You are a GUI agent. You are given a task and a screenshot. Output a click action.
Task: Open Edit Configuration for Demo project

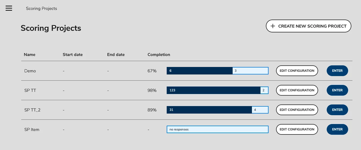pyautogui.click(x=297, y=71)
